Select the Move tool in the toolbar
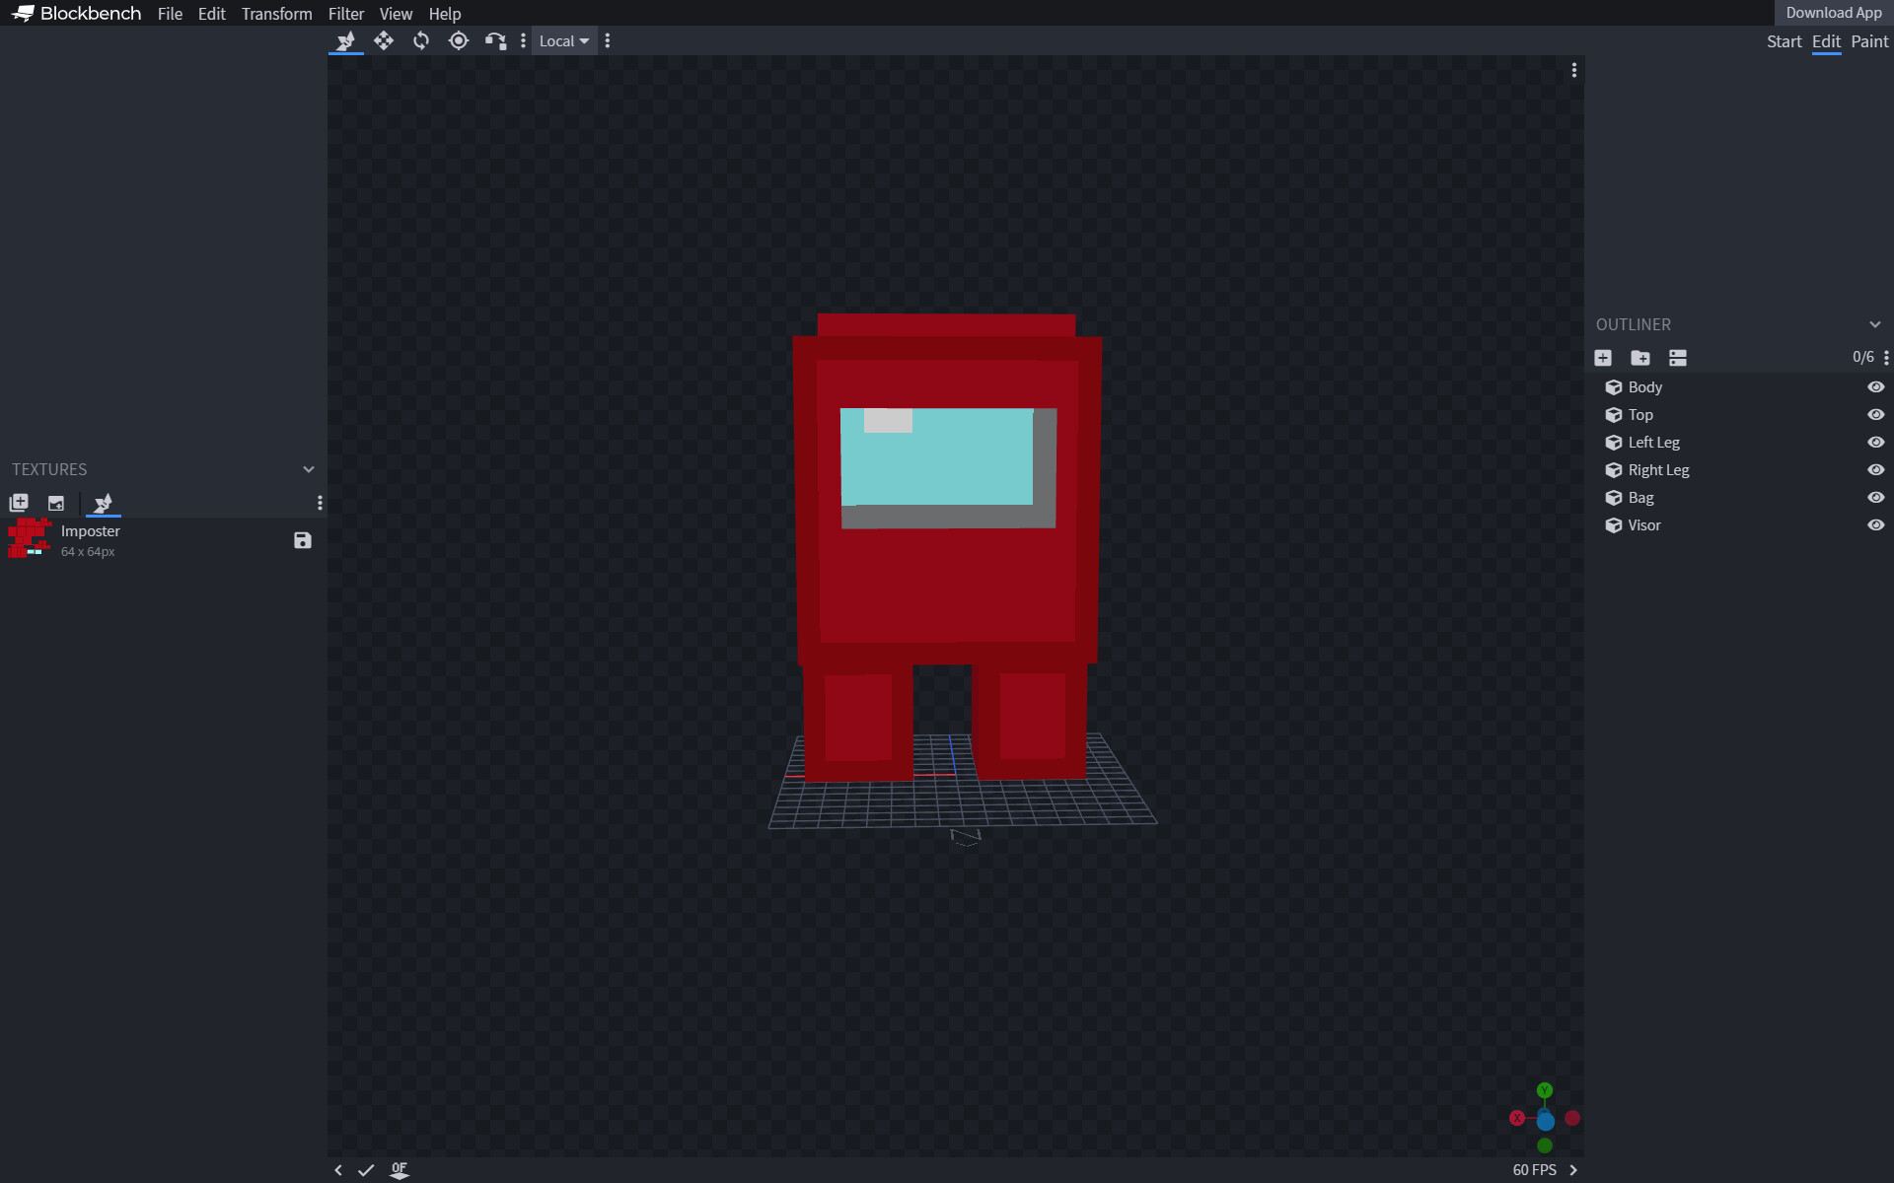The image size is (1894, 1183). (x=385, y=40)
